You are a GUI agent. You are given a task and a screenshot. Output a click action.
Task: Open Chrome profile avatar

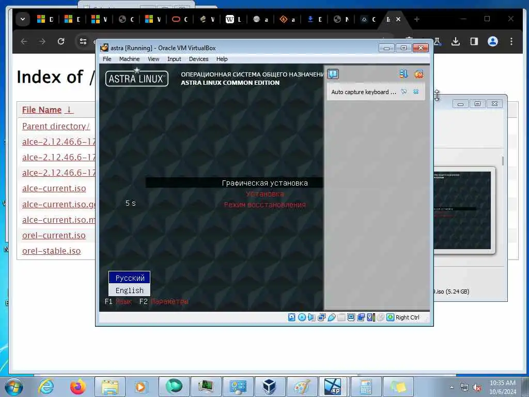[x=492, y=41]
